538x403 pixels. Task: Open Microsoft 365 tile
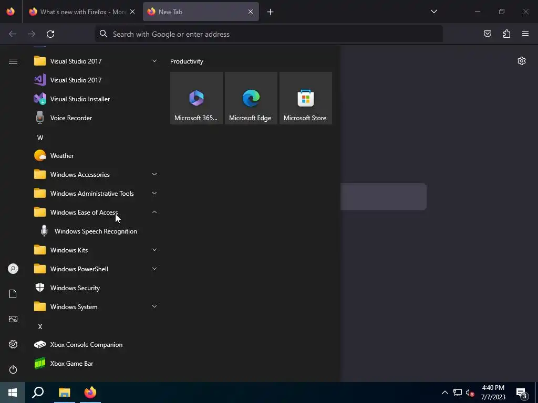pos(196,98)
